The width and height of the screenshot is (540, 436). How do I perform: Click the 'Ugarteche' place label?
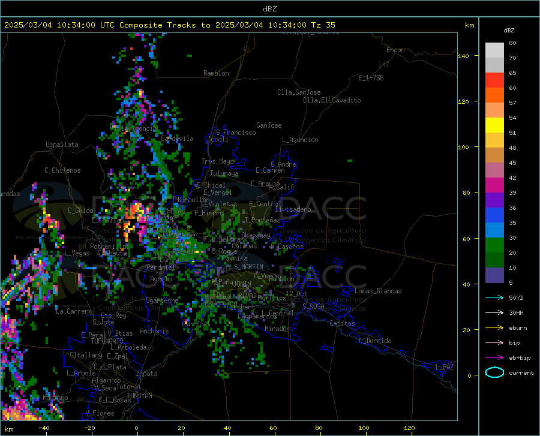162,300
